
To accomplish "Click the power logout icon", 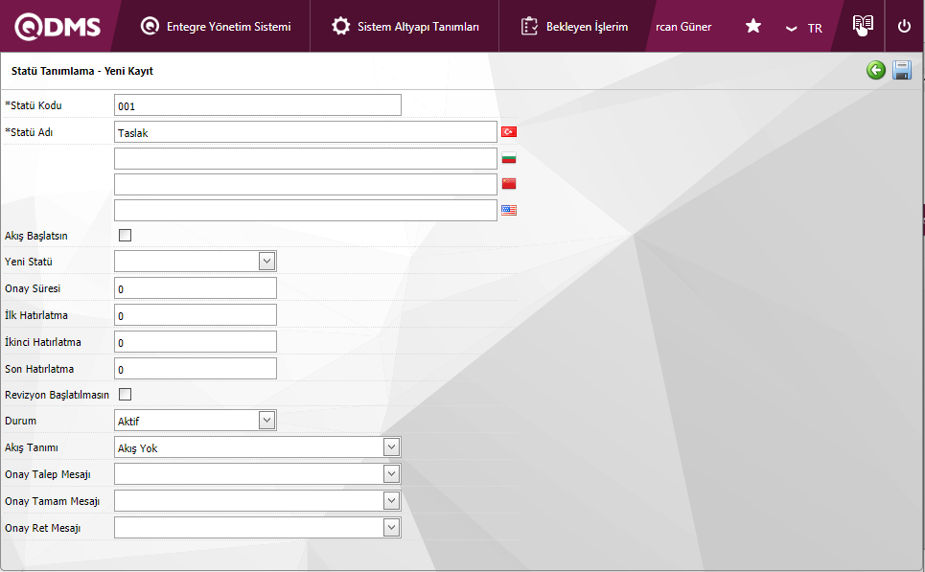I will pos(904,26).
